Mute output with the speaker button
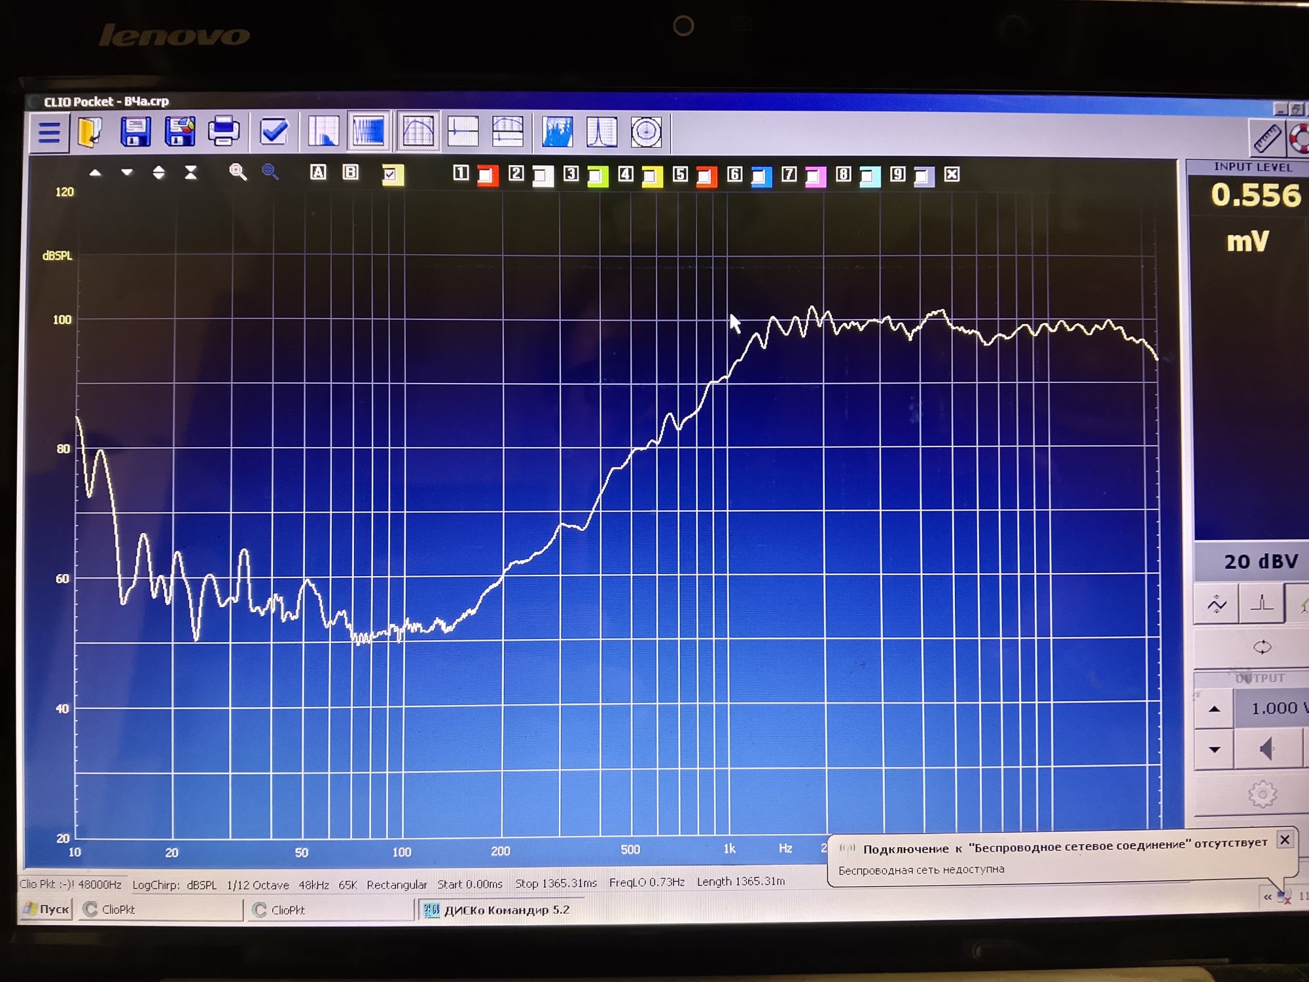Screen dimensions: 1309x982 1267,749
